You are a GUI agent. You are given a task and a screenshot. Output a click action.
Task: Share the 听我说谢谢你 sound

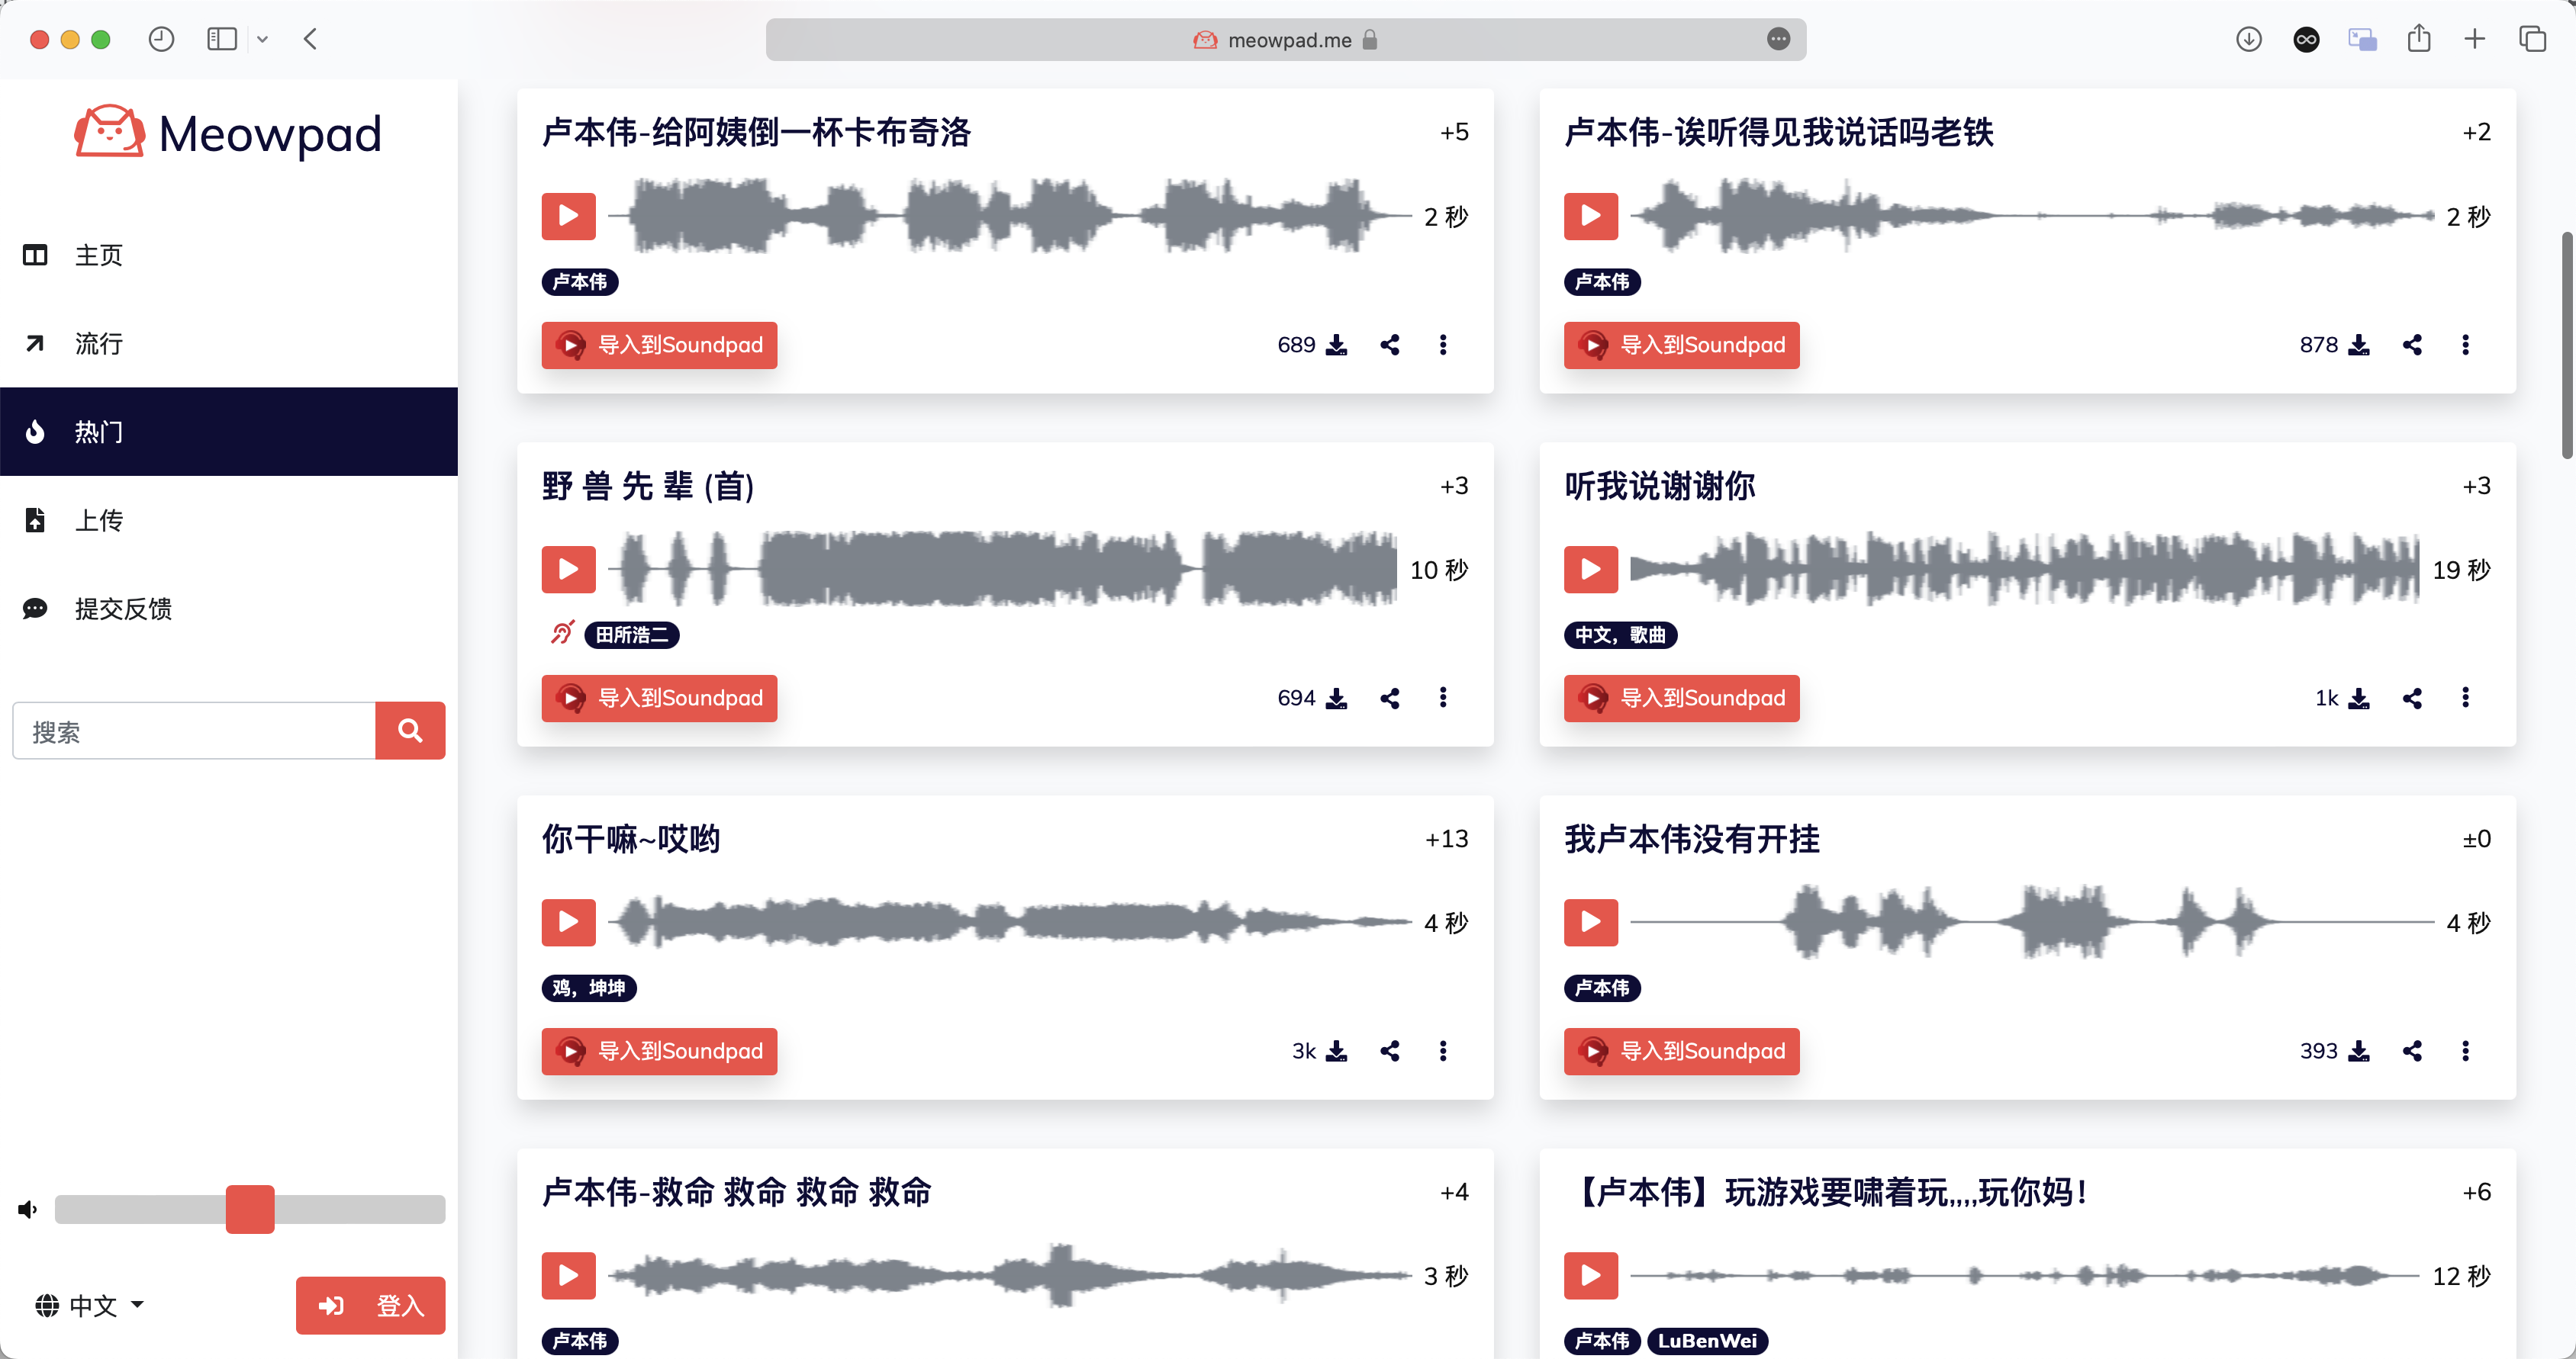click(x=2412, y=699)
